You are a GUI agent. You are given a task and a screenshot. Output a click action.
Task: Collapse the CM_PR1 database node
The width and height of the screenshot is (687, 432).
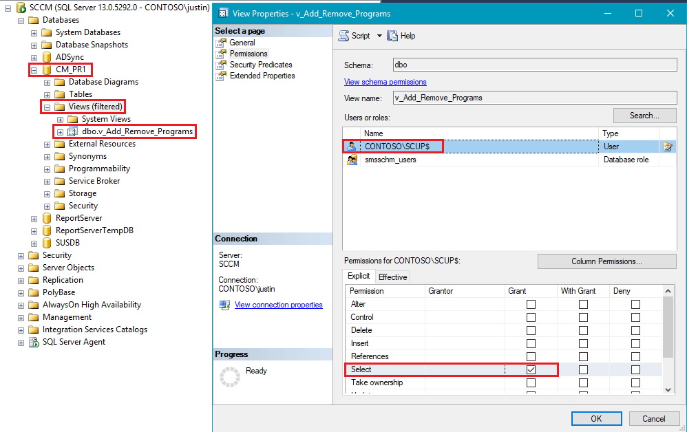point(34,70)
